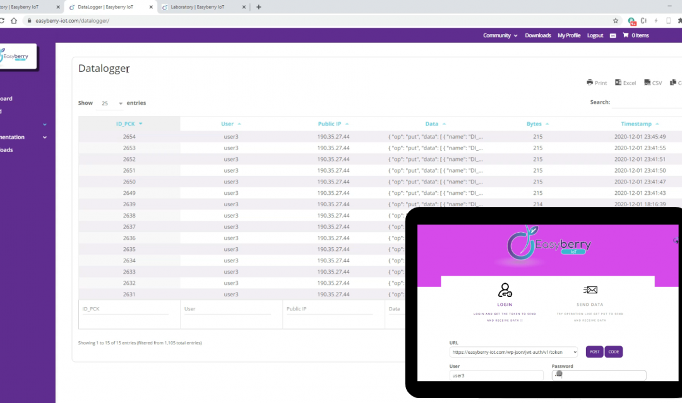Click the site lock icon in address bar
Viewport: 682px width, 403px height.
coord(29,20)
